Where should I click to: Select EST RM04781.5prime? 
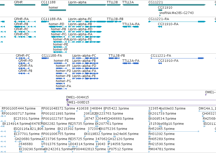point(162,149)
